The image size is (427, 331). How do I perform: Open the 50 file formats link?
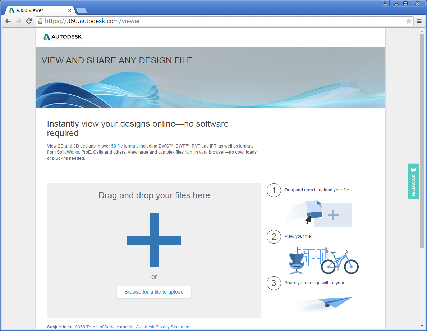[124, 146]
